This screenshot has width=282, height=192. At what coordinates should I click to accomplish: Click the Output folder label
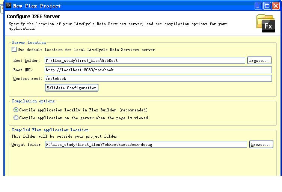tap(27, 145)
